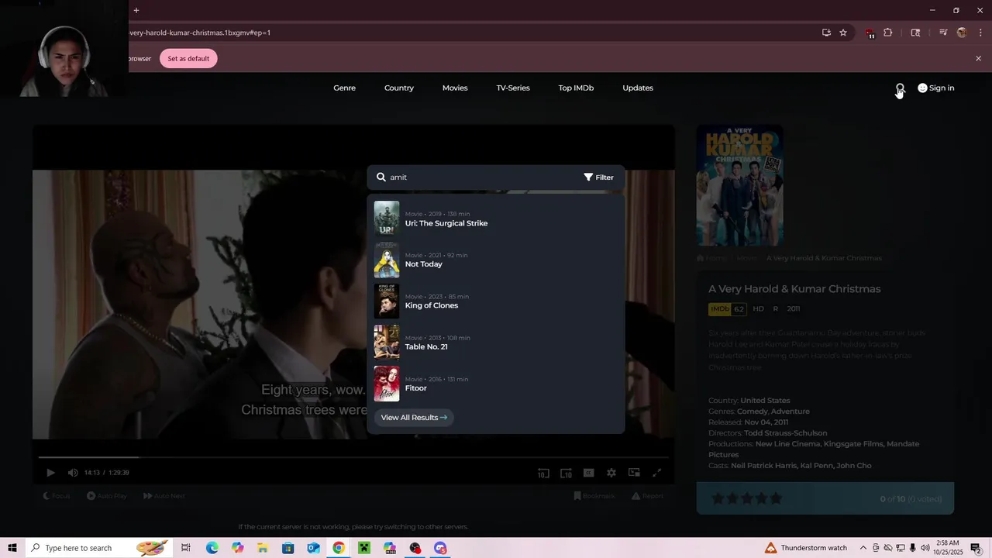
Task: Mute the video player volume
Action: pyautogui.click(x=73, y=473)
